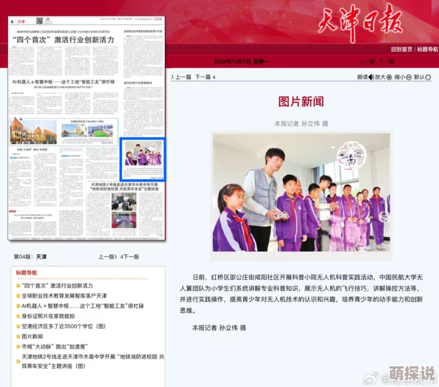Click the 图片新闻 article title
Viewport: 439px width, 387px height.
click(301, 102)
